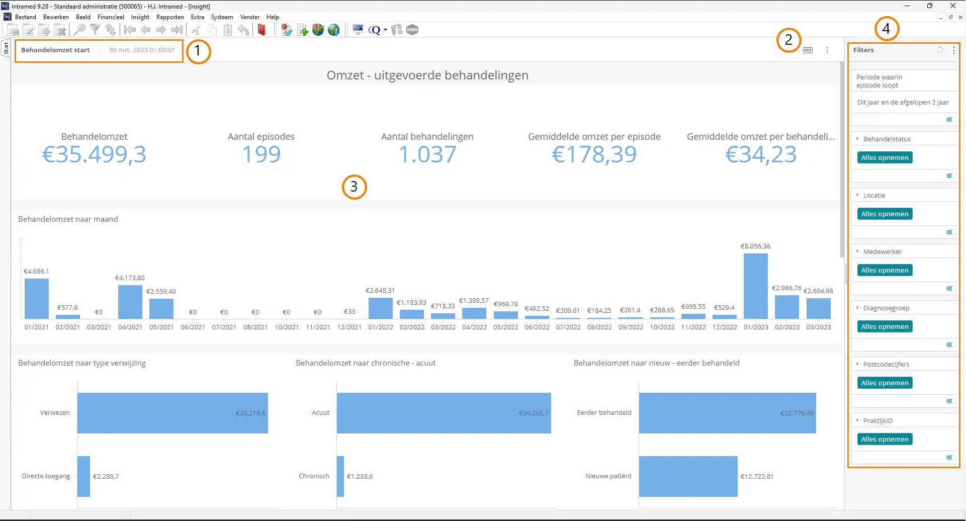The image size is (966, 521).
Task: Open the dashboard three-dot options menu
Action: click(827, 50)
